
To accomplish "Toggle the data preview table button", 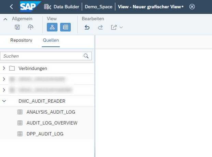I will point(65,27).
